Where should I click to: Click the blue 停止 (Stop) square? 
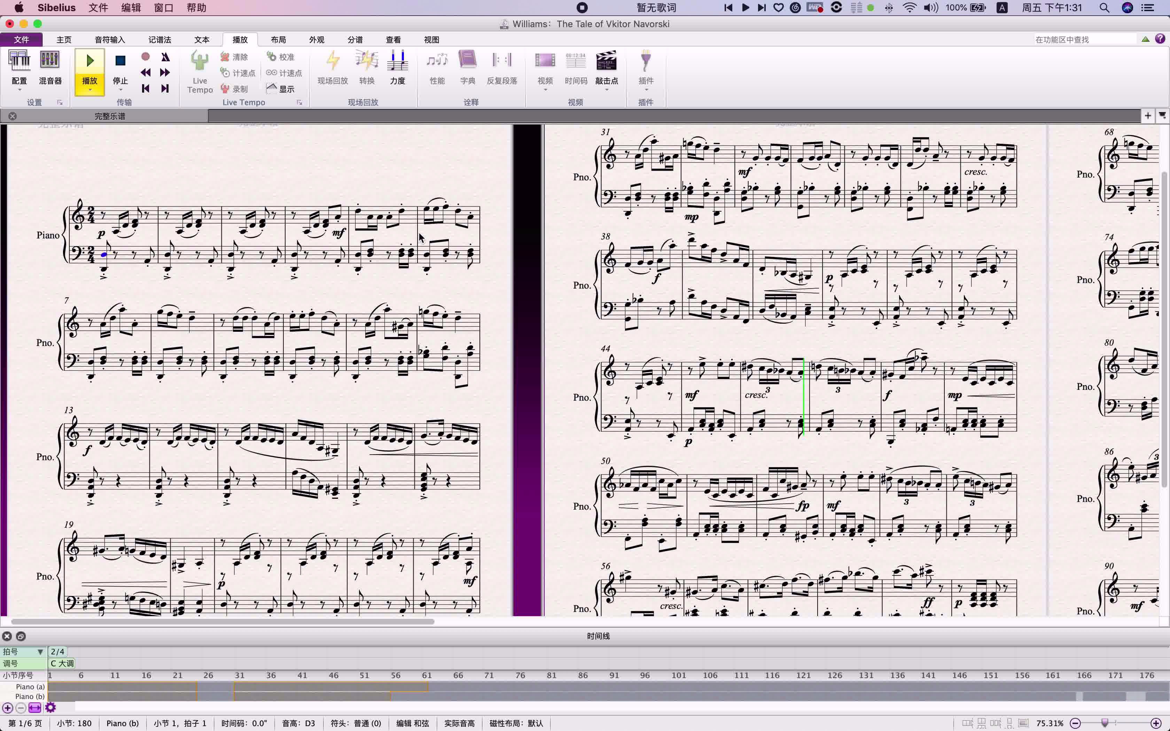(x=120, y=61)
